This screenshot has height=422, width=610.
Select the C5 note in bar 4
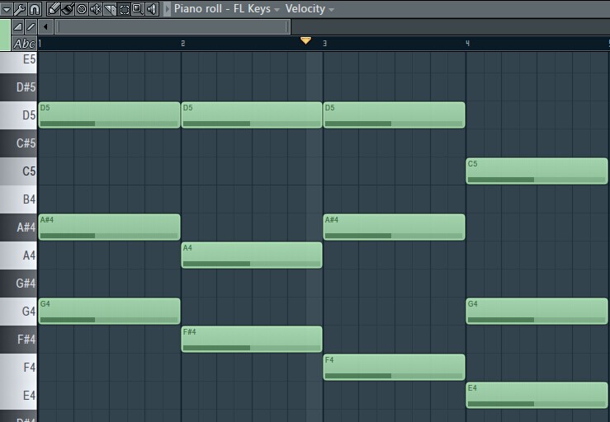coord(537,171)
